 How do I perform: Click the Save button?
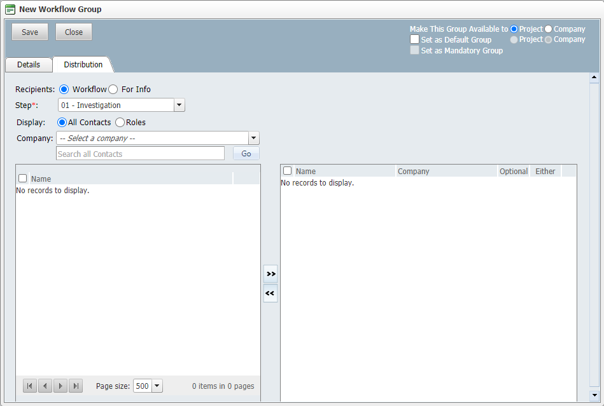click(29, 32)
